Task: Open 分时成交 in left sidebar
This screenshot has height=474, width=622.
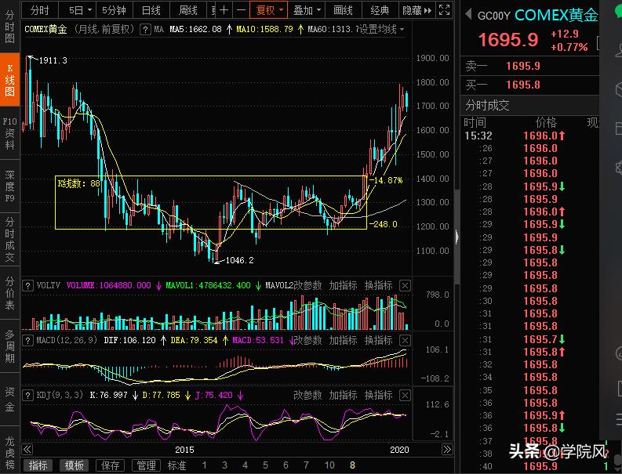Action: [x=9, y=240]
